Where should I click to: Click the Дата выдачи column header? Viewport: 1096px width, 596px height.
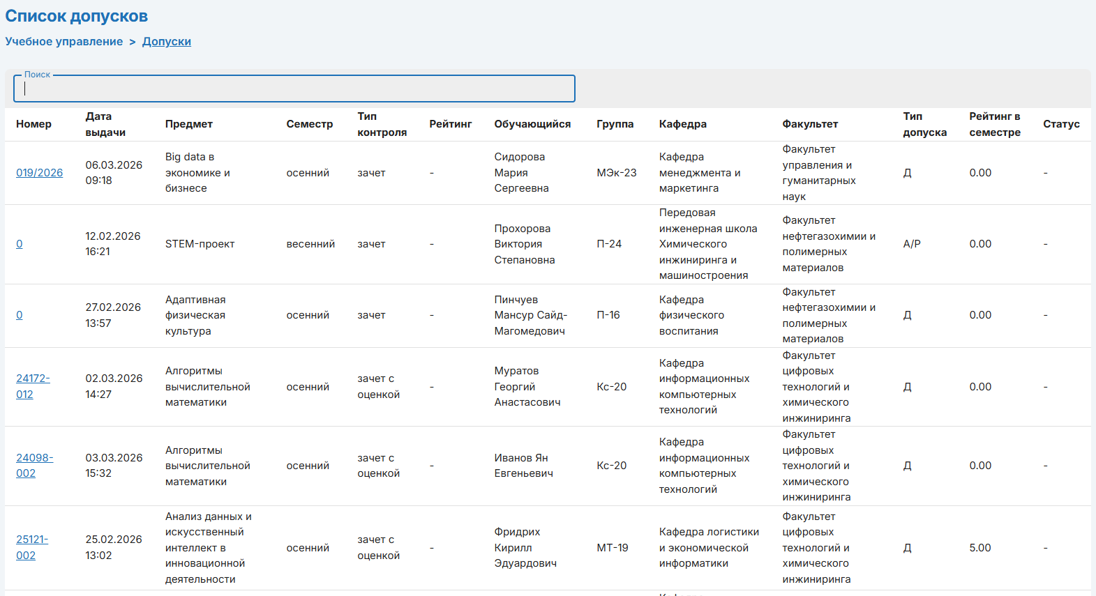[105, 124]
